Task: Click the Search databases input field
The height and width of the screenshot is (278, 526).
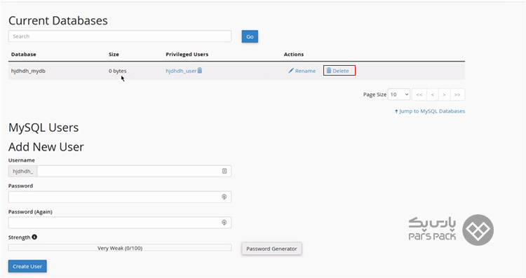Action: coord(120,36)
